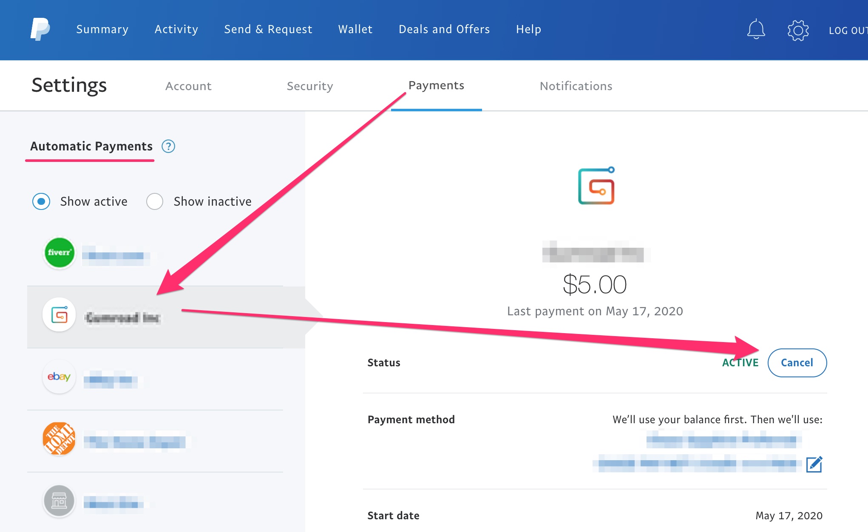Screen dimensions: 868x532
Task: Switch to the Account settings tab
Action: pos(188,86)
